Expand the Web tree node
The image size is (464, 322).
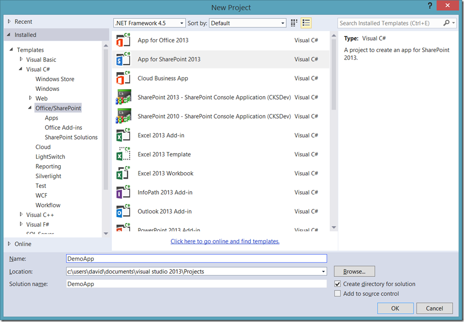(x=30, y=98)
